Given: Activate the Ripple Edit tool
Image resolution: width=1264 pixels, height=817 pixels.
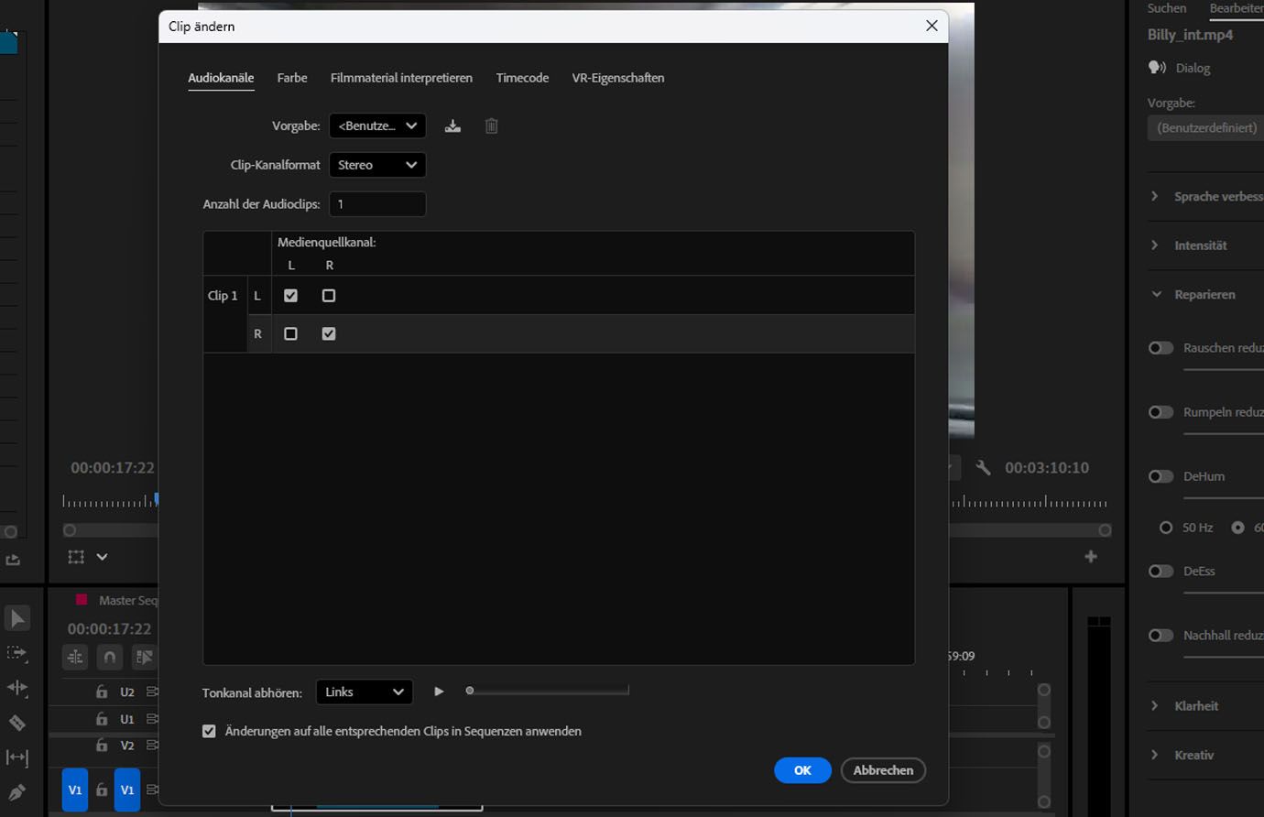Looking at the screenshot, I should click(18, 689).
